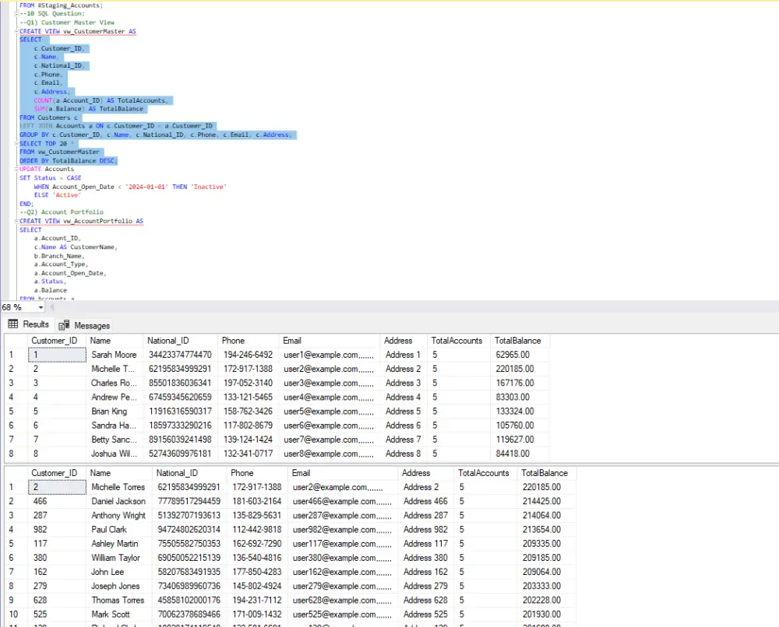Select the 'Betty Sanc...' name cell
The width and height of the screenshot is (779, 627).
coord(115,440)
